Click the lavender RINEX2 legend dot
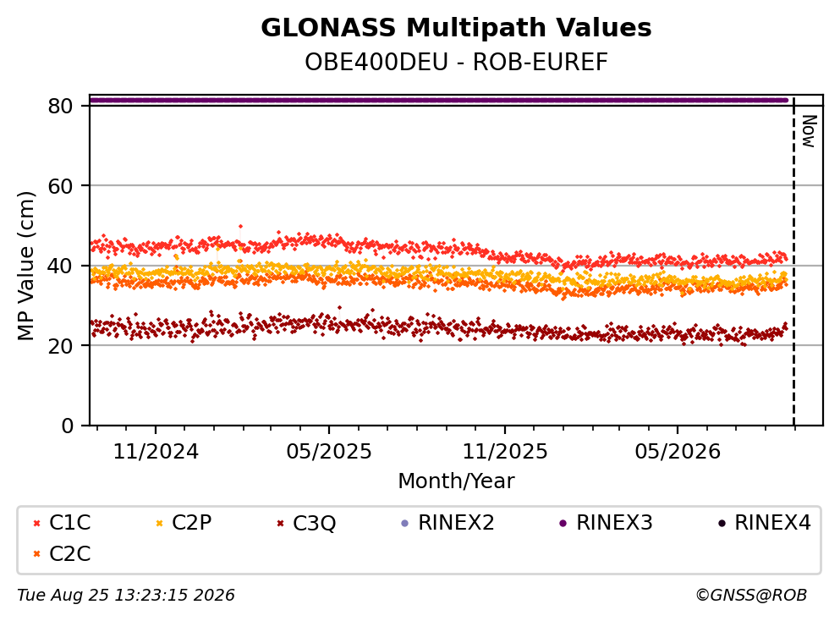This screenshot has width=840, height=621. click(x=405, y=523)
